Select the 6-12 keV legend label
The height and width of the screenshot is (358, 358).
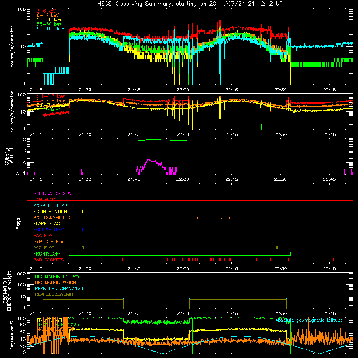[x=48, y=15]
